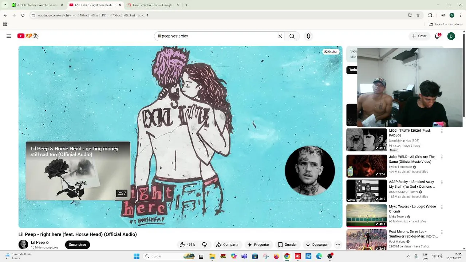Open Chrome profile D avatar
Screen dimensions: 466x262
point(452,15)
